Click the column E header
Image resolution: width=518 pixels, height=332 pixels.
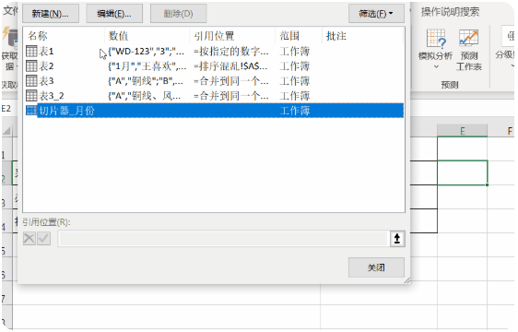coord(462,131)
